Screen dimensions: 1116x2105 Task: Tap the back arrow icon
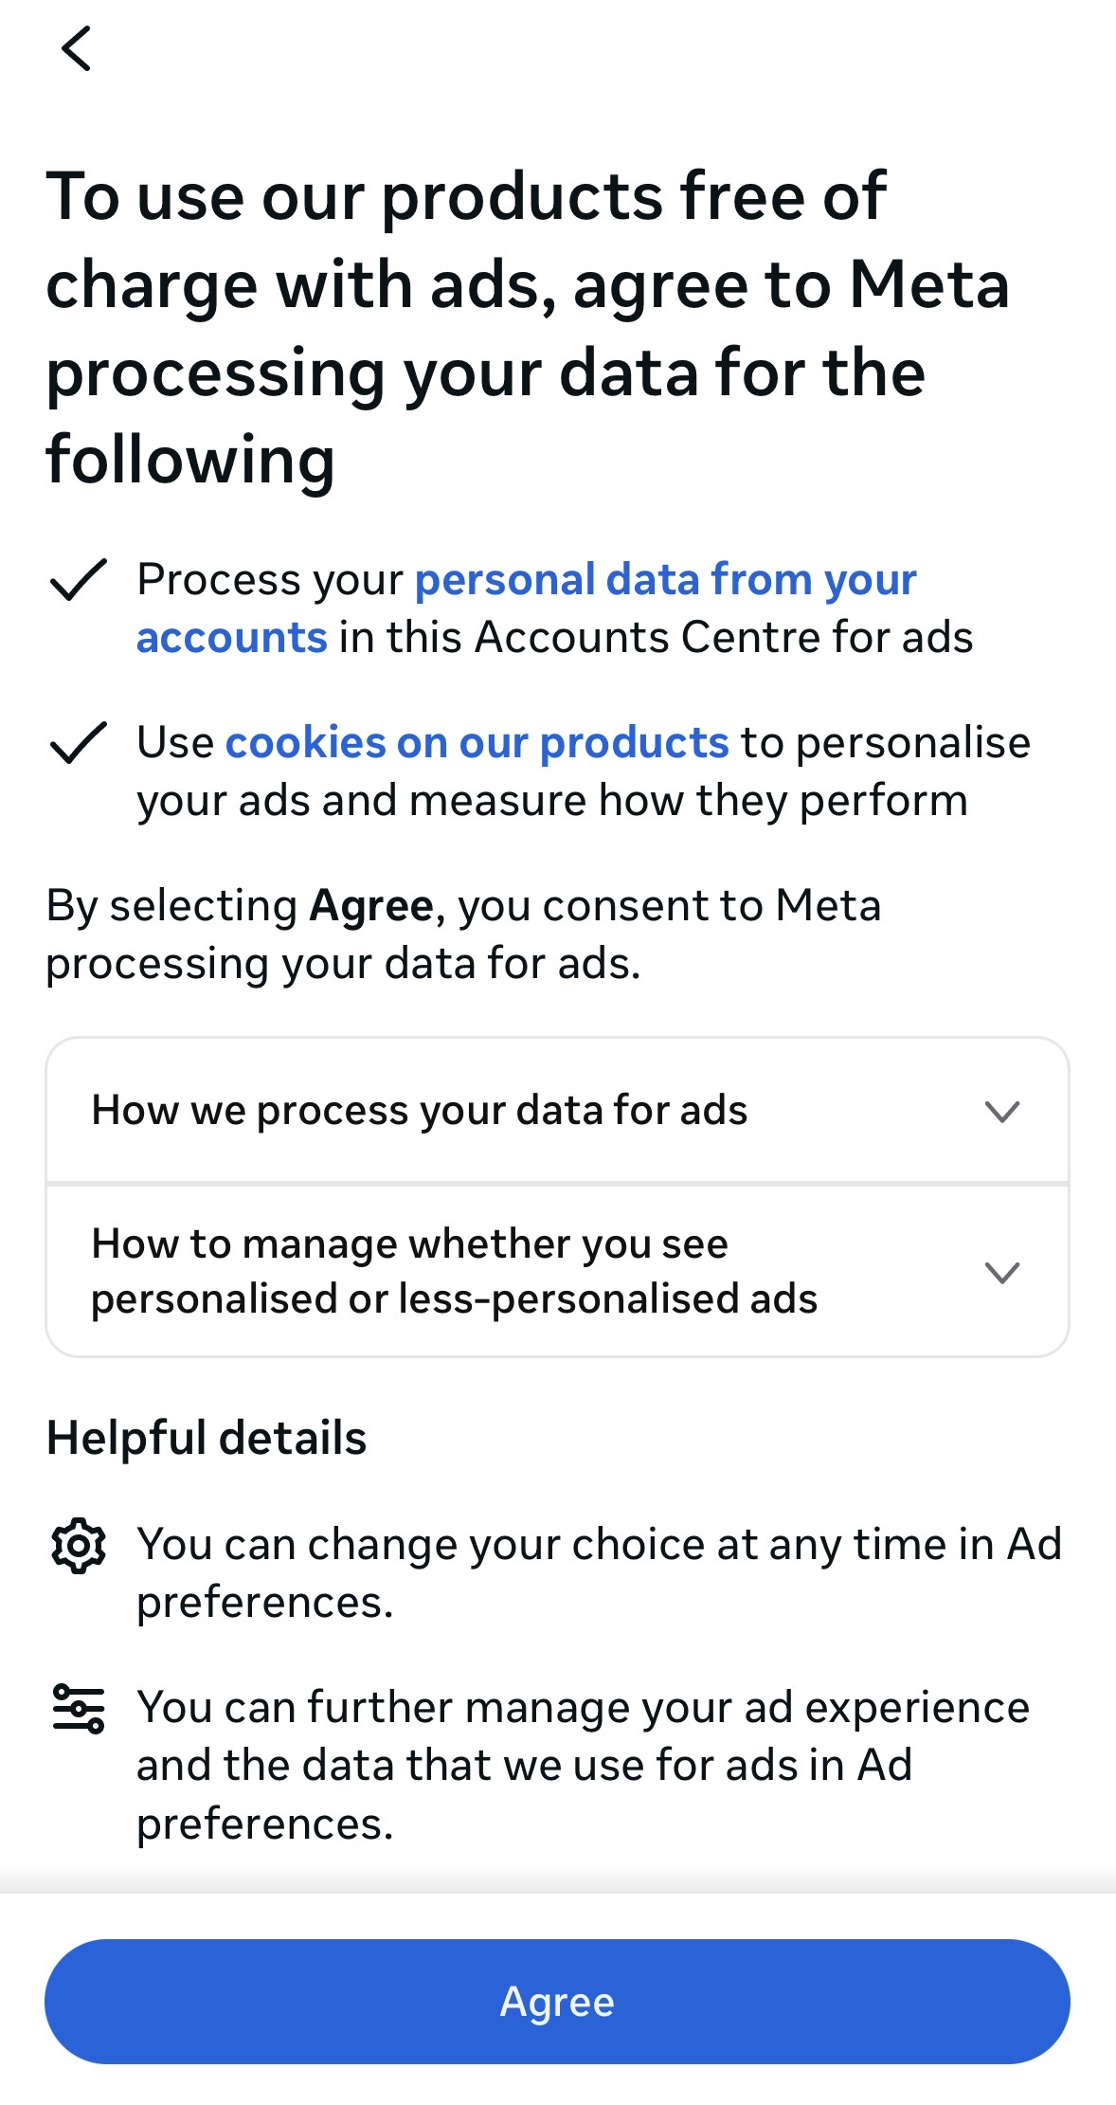tap(76, 48)
